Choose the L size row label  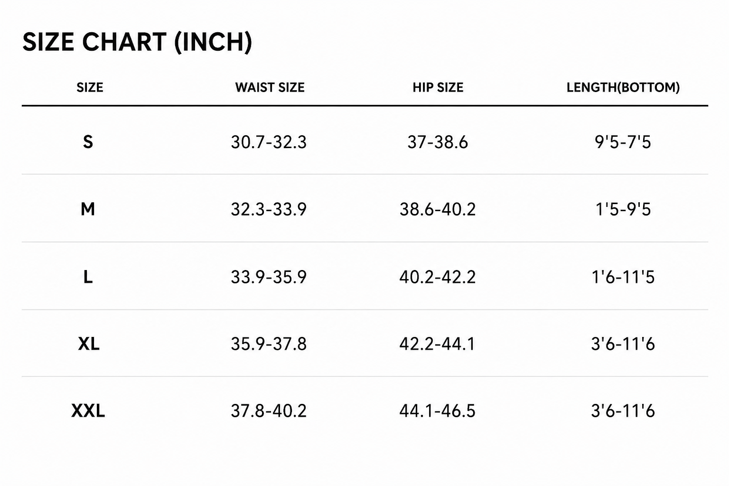tap(88, 277)
